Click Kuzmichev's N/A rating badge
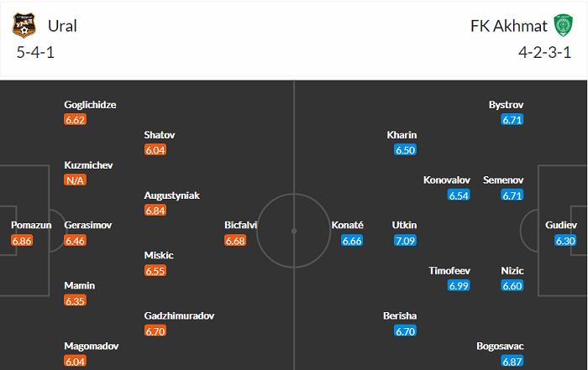The image size is (588, 370). coord(76,180)
